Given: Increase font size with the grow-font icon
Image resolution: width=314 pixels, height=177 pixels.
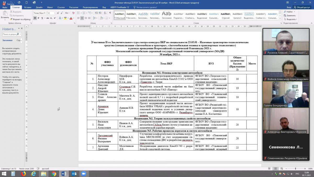Looking at the screenshot, I should tap(58, 13).
